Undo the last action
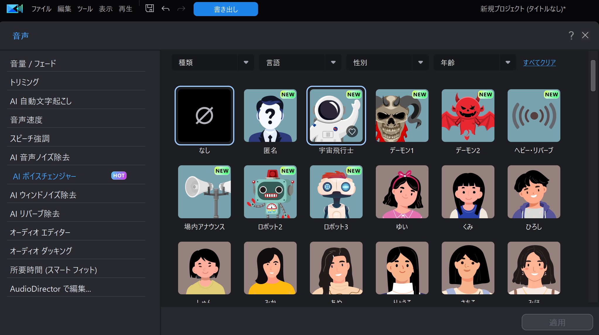Screen dimensions: 599x335 tap(165, 9)
